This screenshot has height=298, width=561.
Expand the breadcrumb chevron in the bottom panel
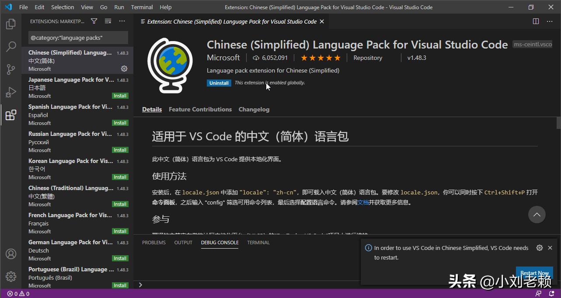click(x=140, y=284)
